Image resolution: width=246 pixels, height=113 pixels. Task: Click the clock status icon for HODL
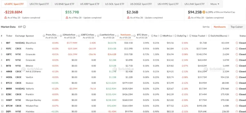pyautogui.click(x=237, y=77)
